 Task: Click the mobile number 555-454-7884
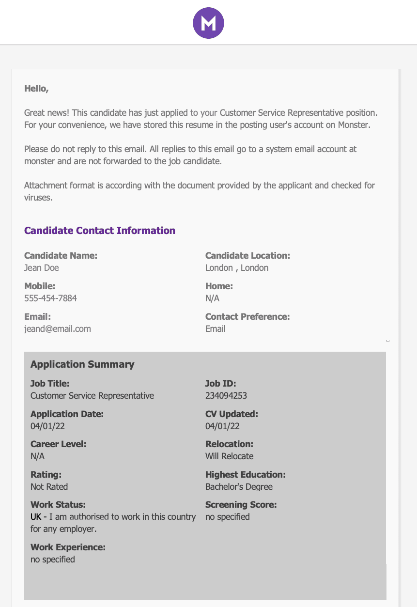pyautogui.click(x=50, y=298)
